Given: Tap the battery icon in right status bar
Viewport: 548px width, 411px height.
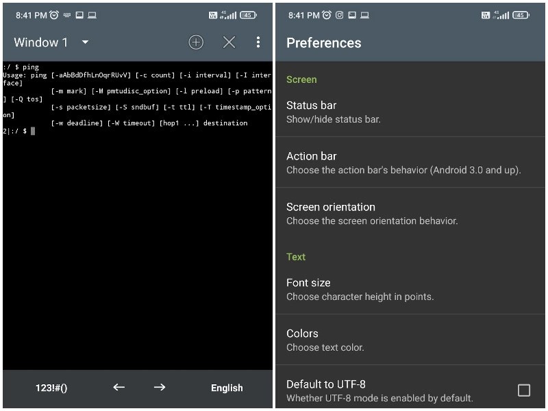Looking at the screenshot, I should tap(248, 14).
